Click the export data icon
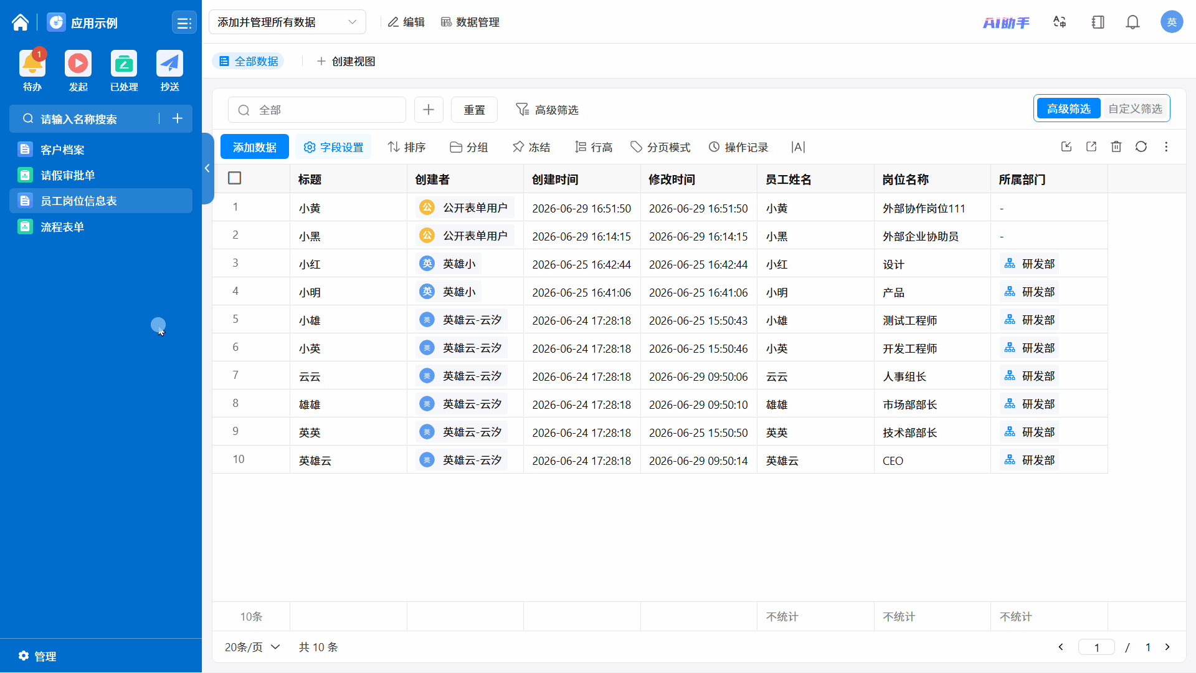Screen dimensions: 1196x673 (1091, 146)
